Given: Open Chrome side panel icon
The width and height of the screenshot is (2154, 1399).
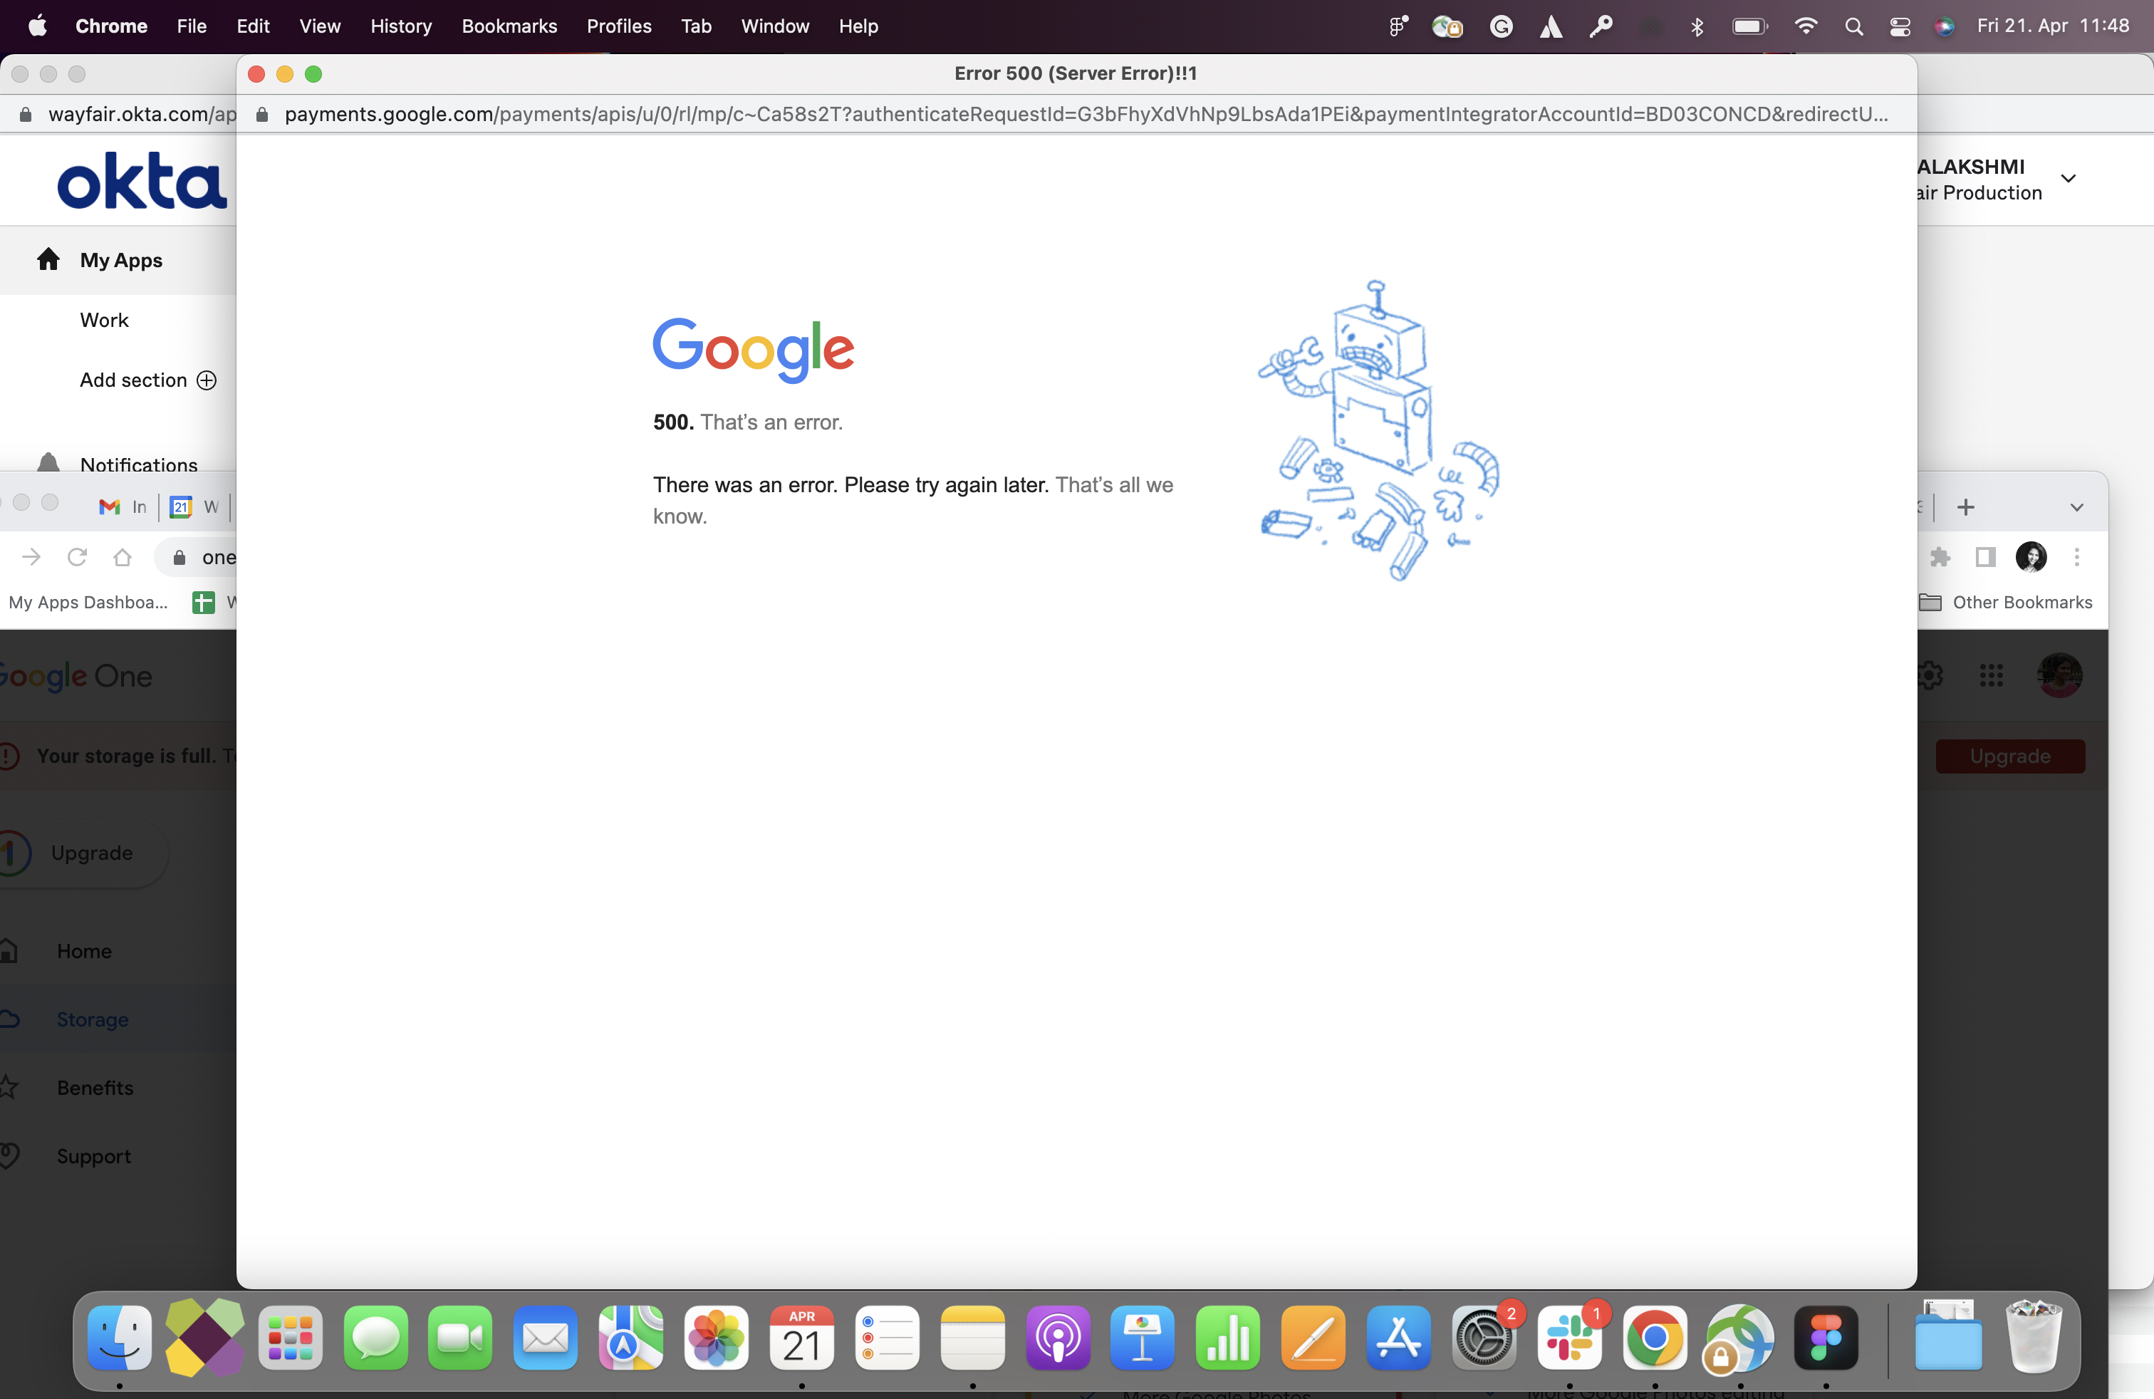Looking at the screenshot, I should (1984, 556).
